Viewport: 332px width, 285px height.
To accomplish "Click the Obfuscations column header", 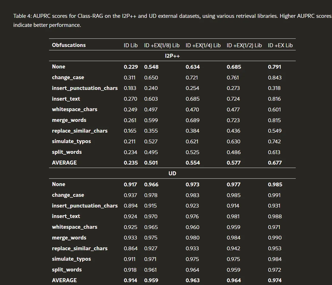I will click(69, 45).
